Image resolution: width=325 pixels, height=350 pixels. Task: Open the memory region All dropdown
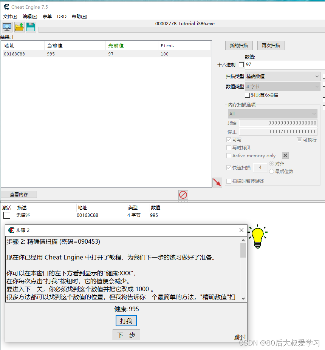pyautogui.click(x=272, y=114)
